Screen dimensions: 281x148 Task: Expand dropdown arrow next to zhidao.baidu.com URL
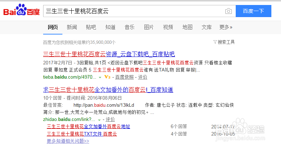(x=99, y=120)
